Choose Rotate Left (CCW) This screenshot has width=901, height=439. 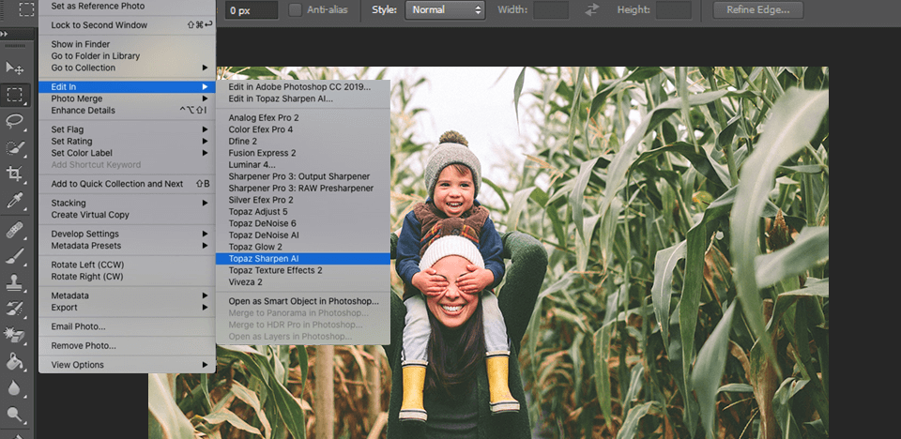(127, 265)
